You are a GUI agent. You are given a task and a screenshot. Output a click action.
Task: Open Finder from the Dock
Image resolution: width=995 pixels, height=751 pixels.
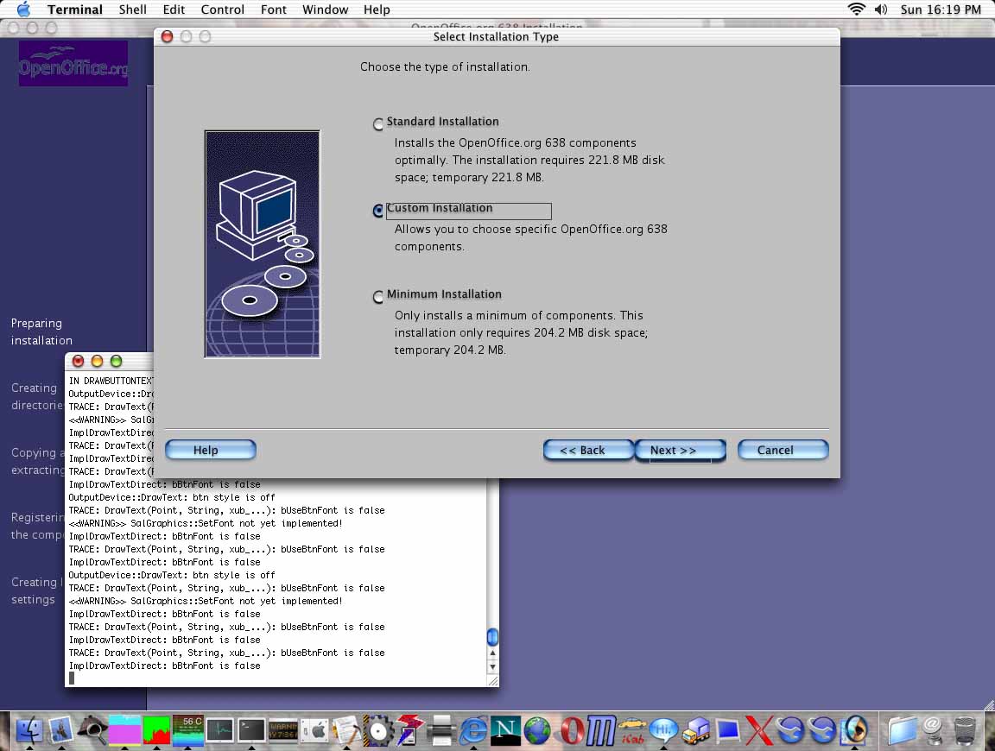click(x=29, y=730)
